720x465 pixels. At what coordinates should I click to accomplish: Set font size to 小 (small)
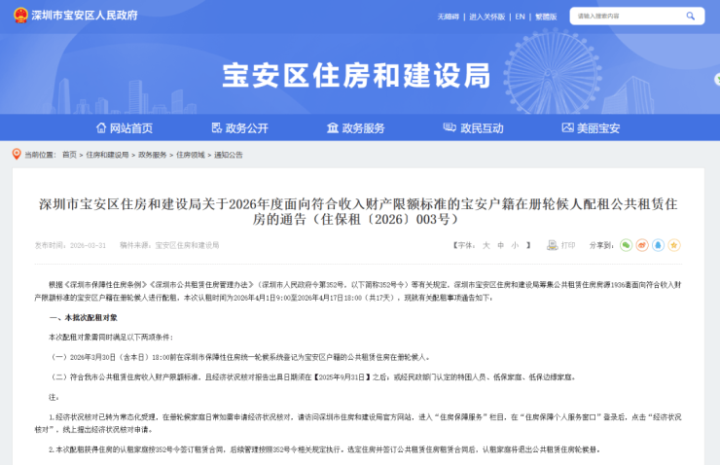(x=515, y=245)
